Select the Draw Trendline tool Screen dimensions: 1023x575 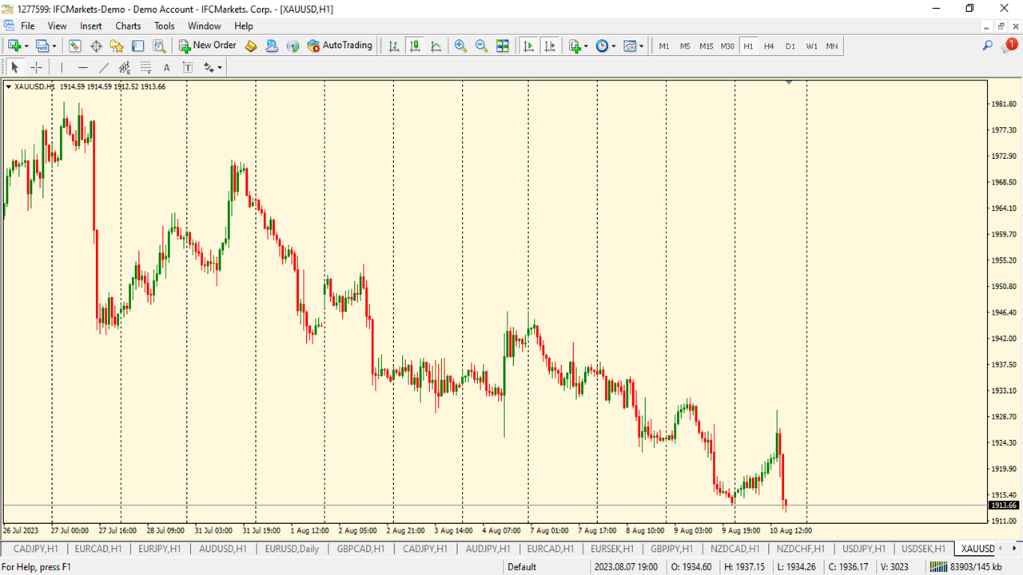click(104, 67)
